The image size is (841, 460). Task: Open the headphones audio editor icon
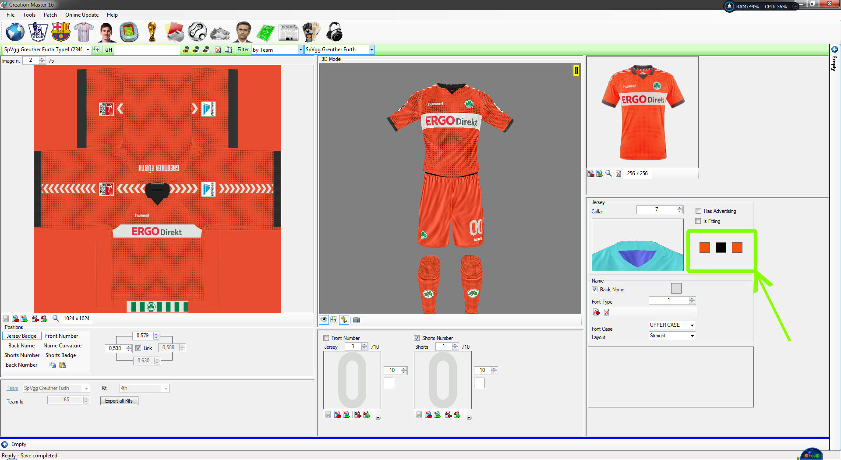coord(335,32)
